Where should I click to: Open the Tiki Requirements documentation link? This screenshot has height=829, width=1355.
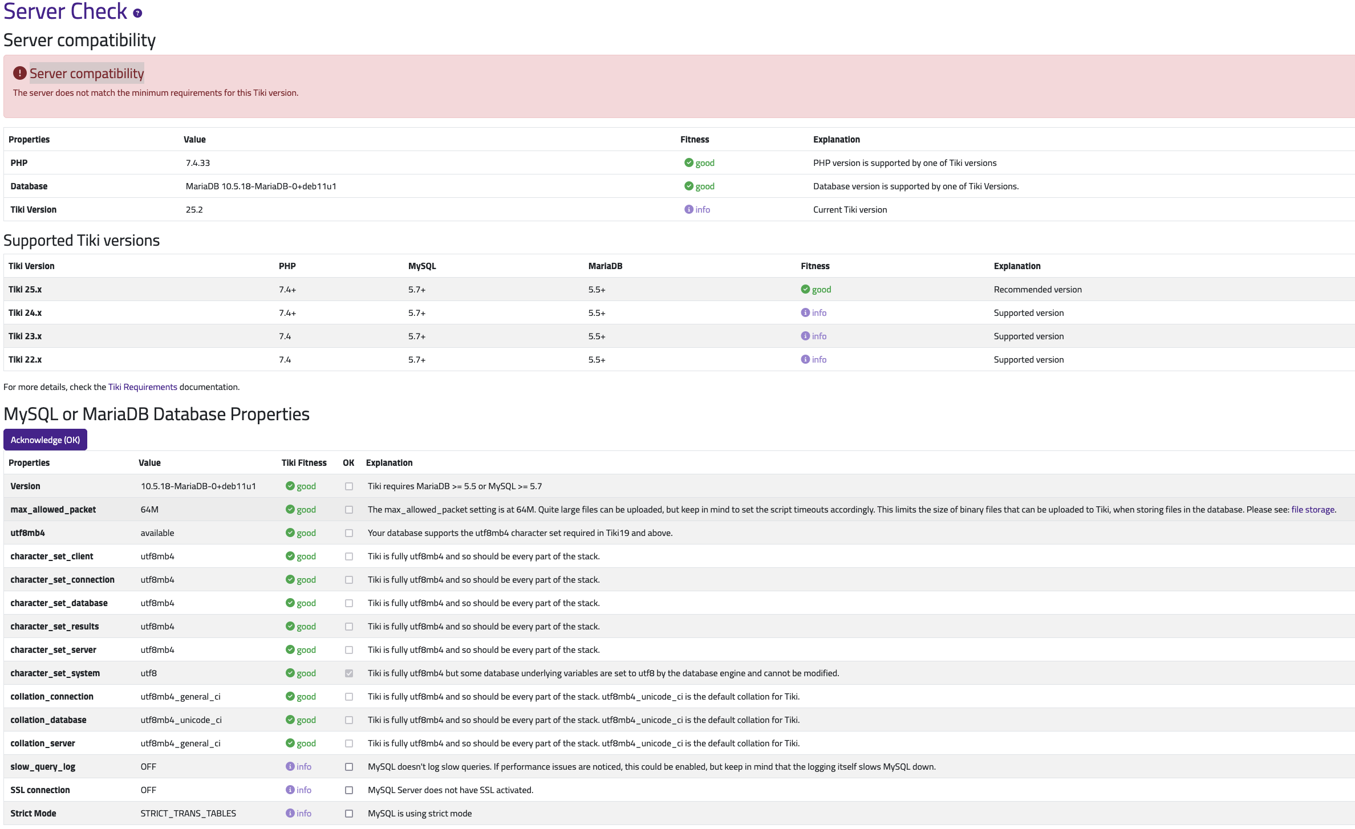[x=143, y=387]
